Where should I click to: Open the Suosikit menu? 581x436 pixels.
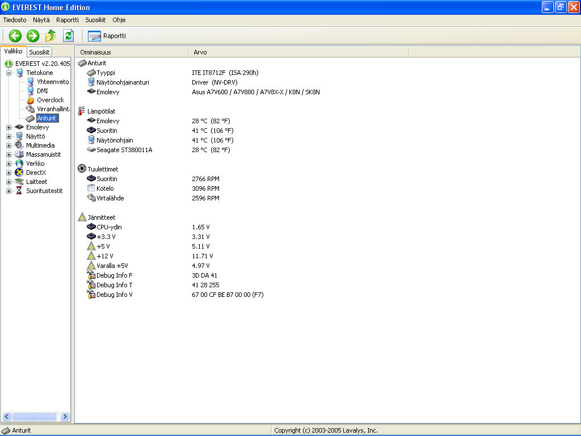click(95, 20)
